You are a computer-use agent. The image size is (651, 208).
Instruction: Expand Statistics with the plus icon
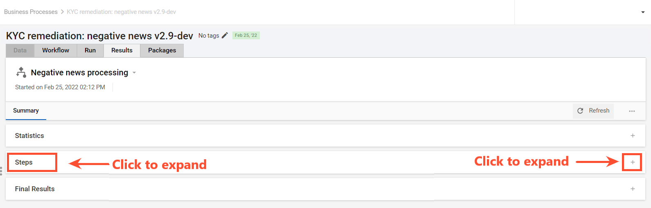[x=633, y=136]
